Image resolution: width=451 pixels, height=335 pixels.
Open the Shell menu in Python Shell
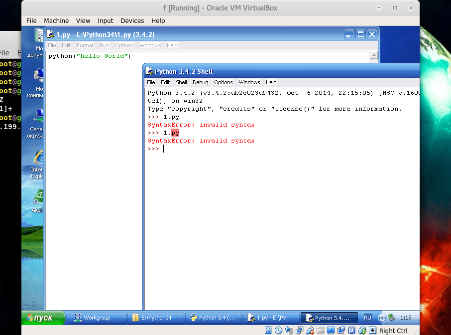tap(181, 82)
